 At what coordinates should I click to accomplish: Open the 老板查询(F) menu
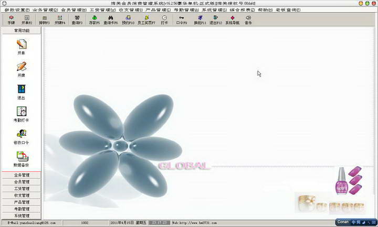click(288, 10)
